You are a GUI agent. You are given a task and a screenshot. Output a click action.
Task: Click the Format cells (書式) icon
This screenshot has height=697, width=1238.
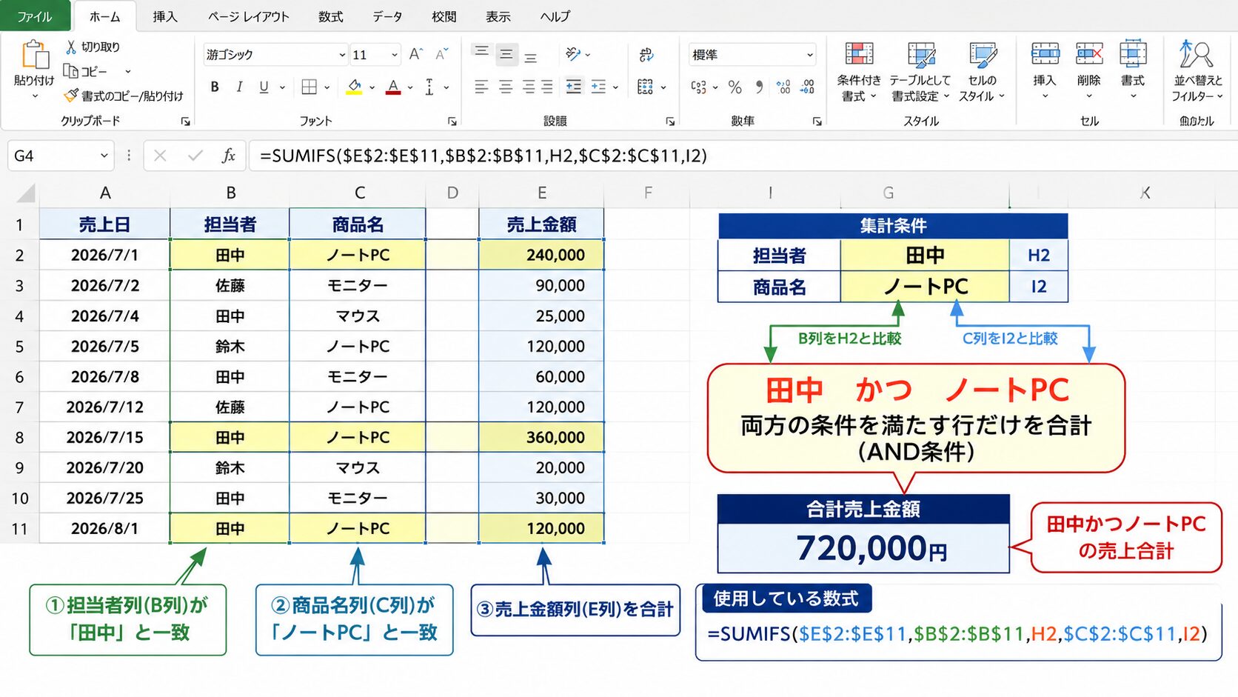pyautogui.click(x=1133, y=53)
